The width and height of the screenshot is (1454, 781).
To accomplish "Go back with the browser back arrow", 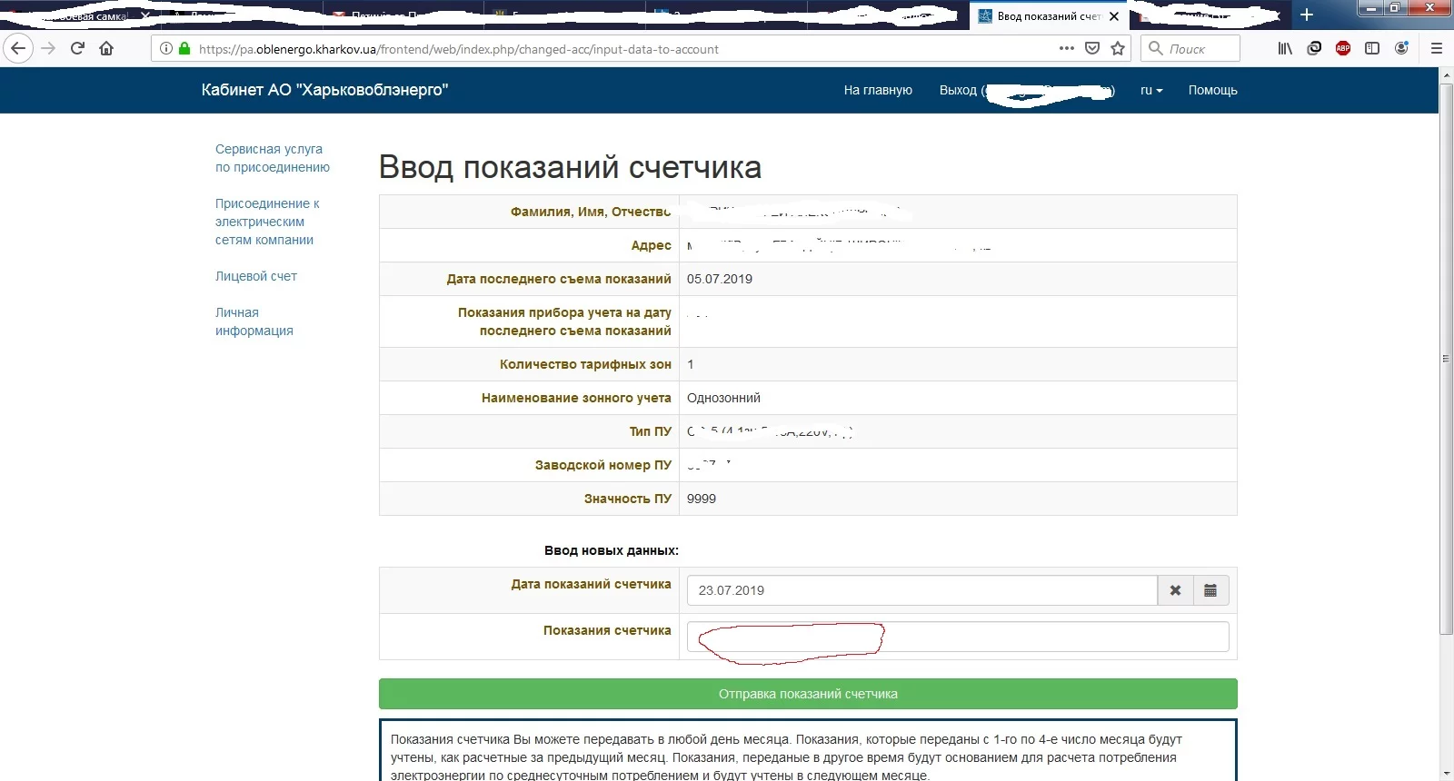I will [x=18, y=48].
